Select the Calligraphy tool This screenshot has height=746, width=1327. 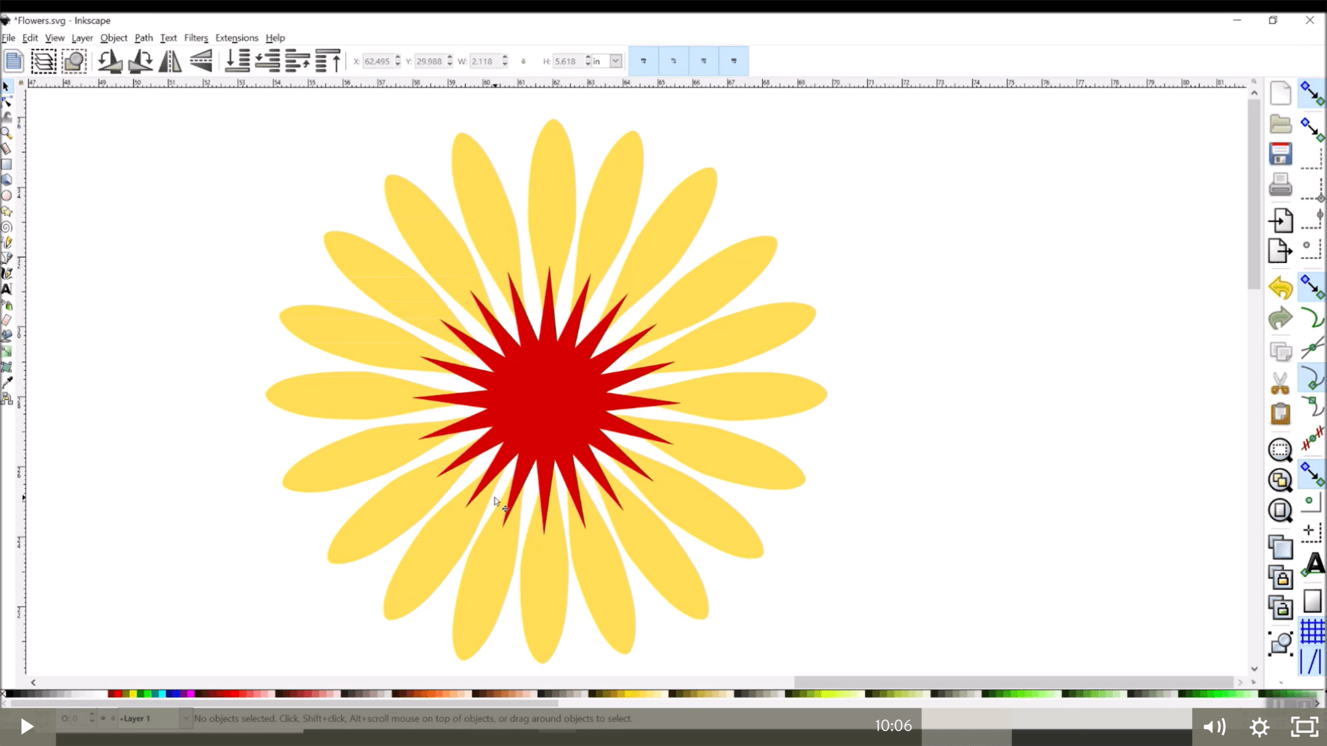click(7, 273)
